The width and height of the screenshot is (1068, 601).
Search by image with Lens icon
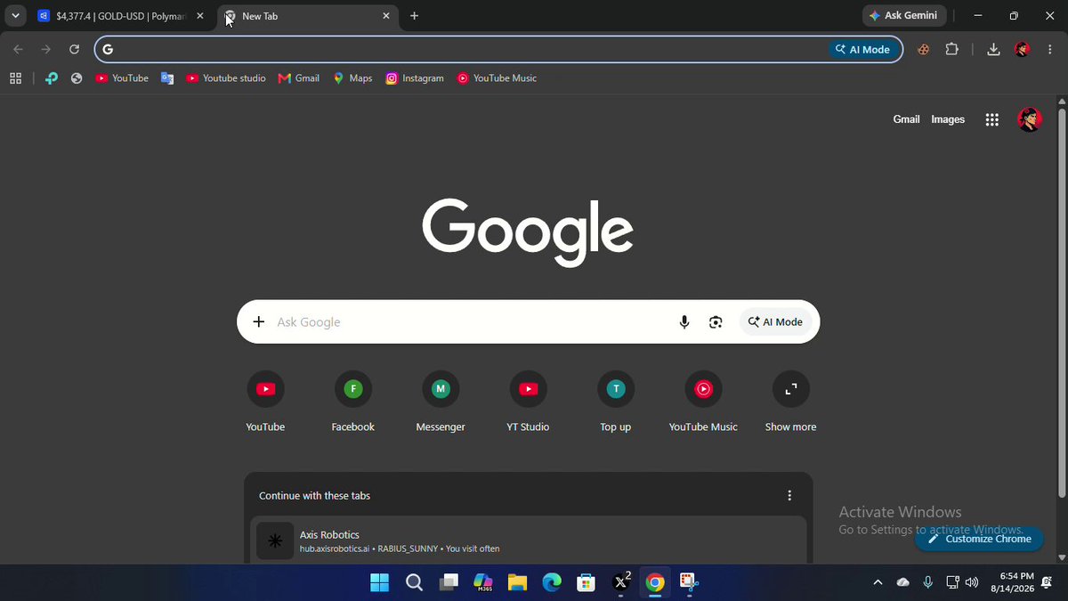(x=716, y=322)
